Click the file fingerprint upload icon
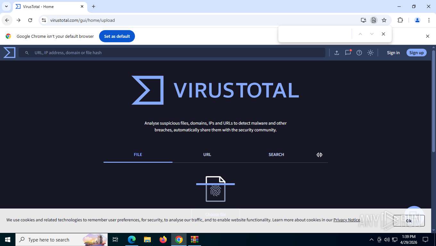 [215, 189]
